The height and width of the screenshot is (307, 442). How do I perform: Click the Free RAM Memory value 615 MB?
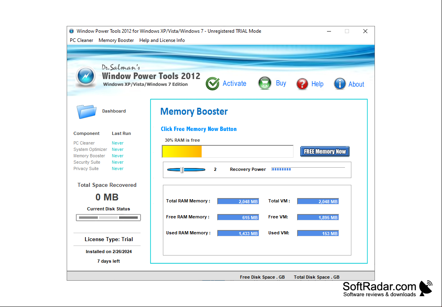point(238,217)
